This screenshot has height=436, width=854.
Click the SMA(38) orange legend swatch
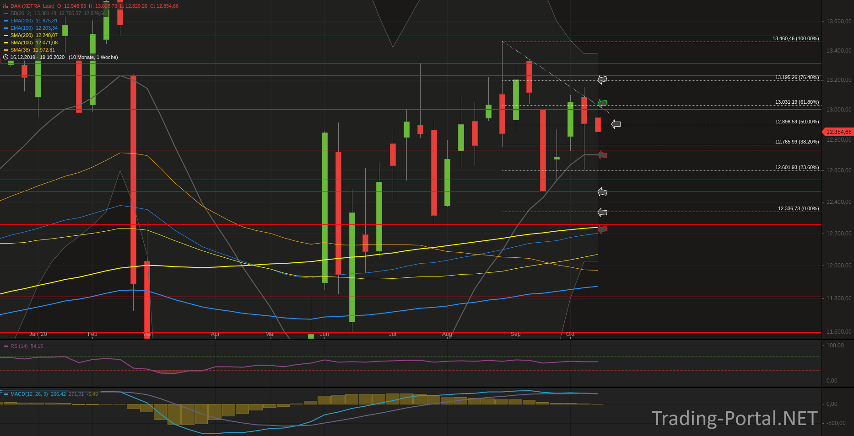point(6,50)
